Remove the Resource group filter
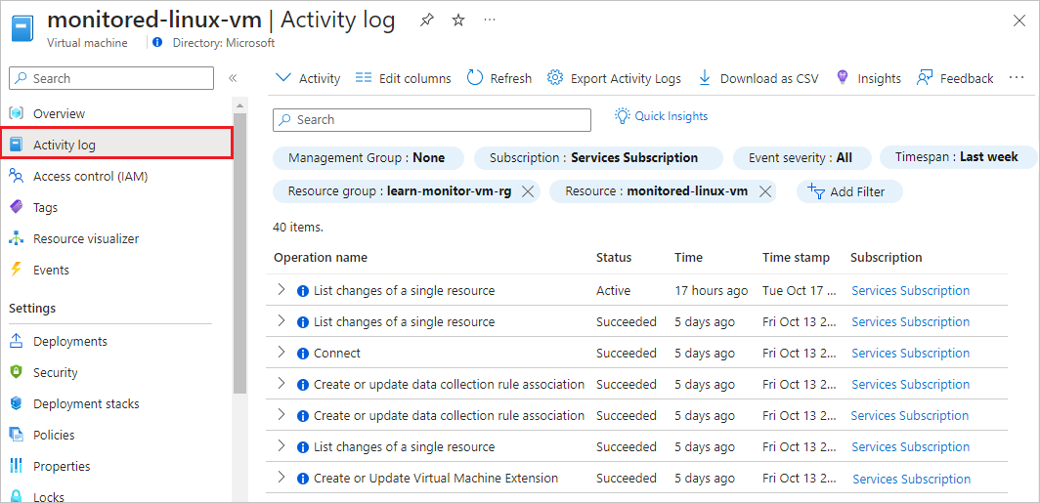 tap(528, 191)
